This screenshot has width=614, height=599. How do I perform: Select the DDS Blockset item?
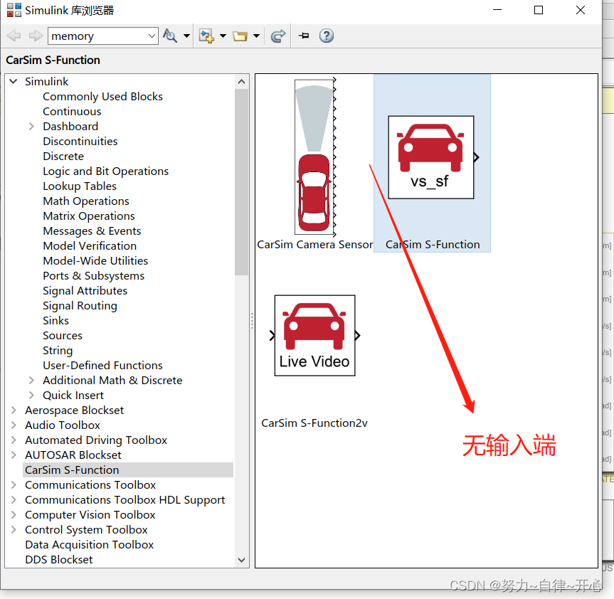(59, 560)
